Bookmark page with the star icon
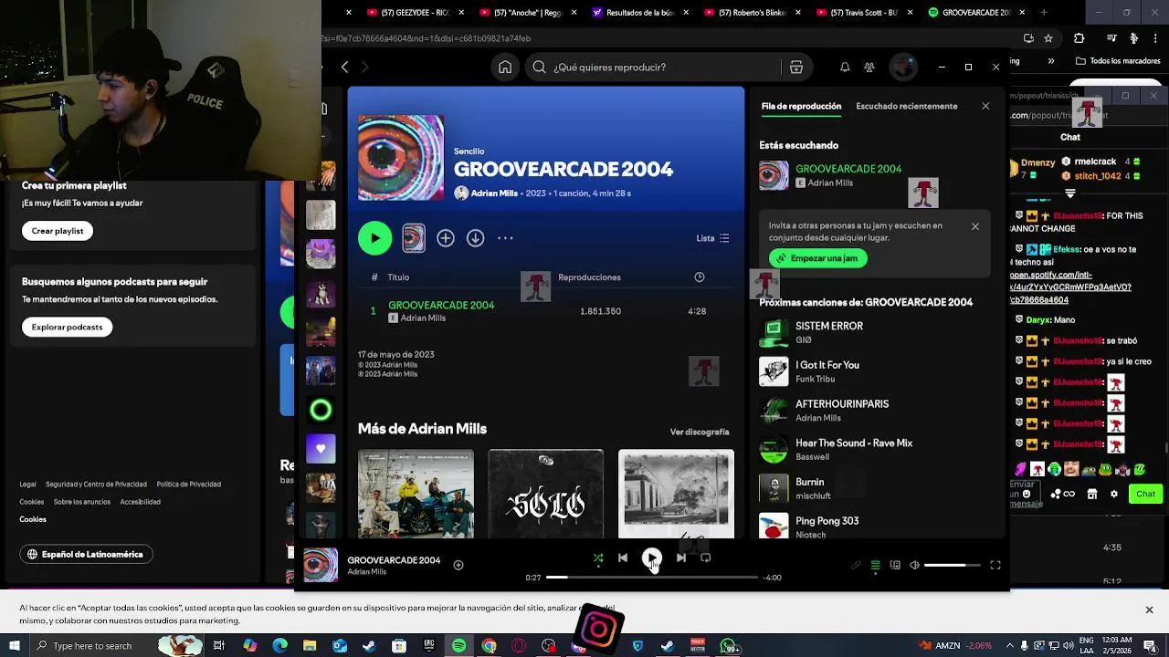The width and height of the screenshot is (1169, 657). pos(1048,38)
